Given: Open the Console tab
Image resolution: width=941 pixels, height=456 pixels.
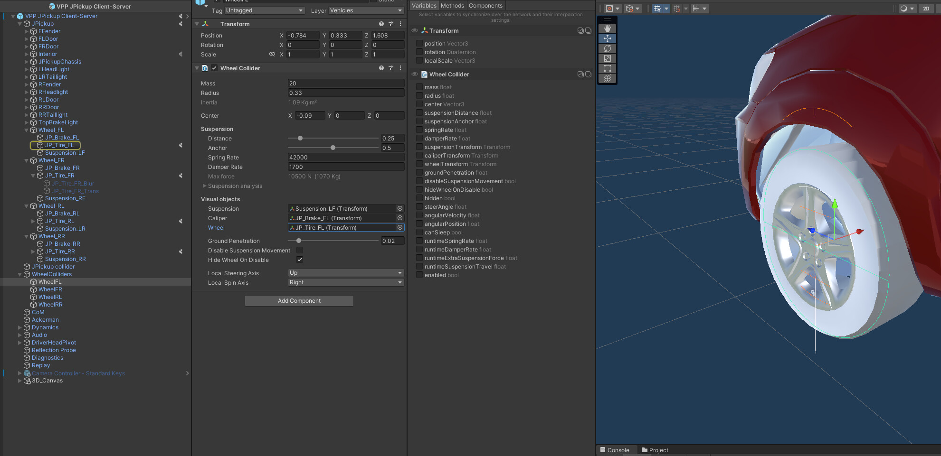Looking at the screenshot, I should 615,450.
